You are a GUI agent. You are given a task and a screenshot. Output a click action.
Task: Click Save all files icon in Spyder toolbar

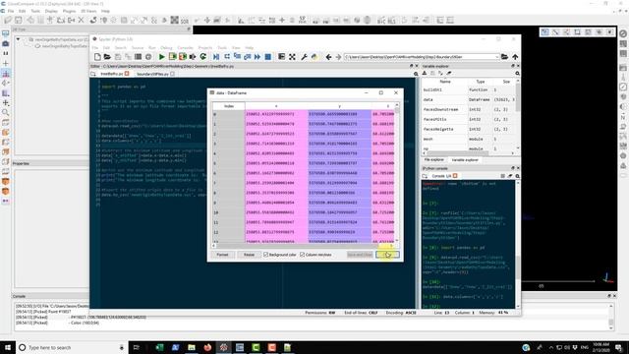[x=128, y=57]
